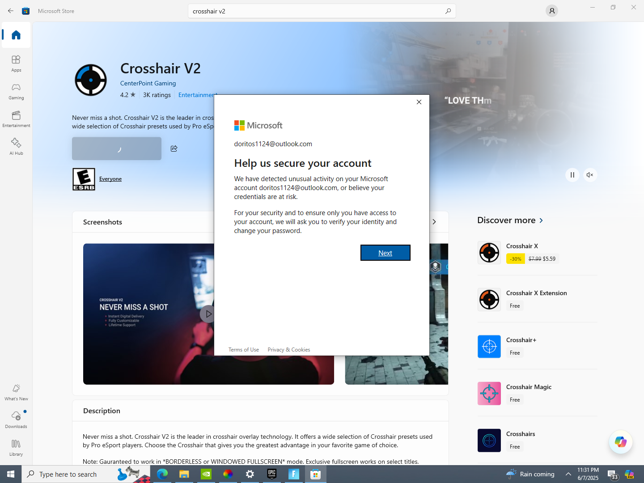Open the AI Hub section
This screenshot has width=644, height=483.
(x=16, y=146)
